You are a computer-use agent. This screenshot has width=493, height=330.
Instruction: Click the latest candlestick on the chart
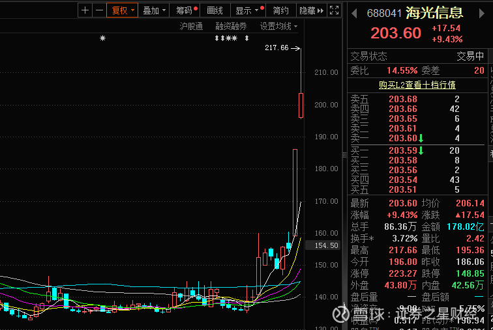click(301, 105)
